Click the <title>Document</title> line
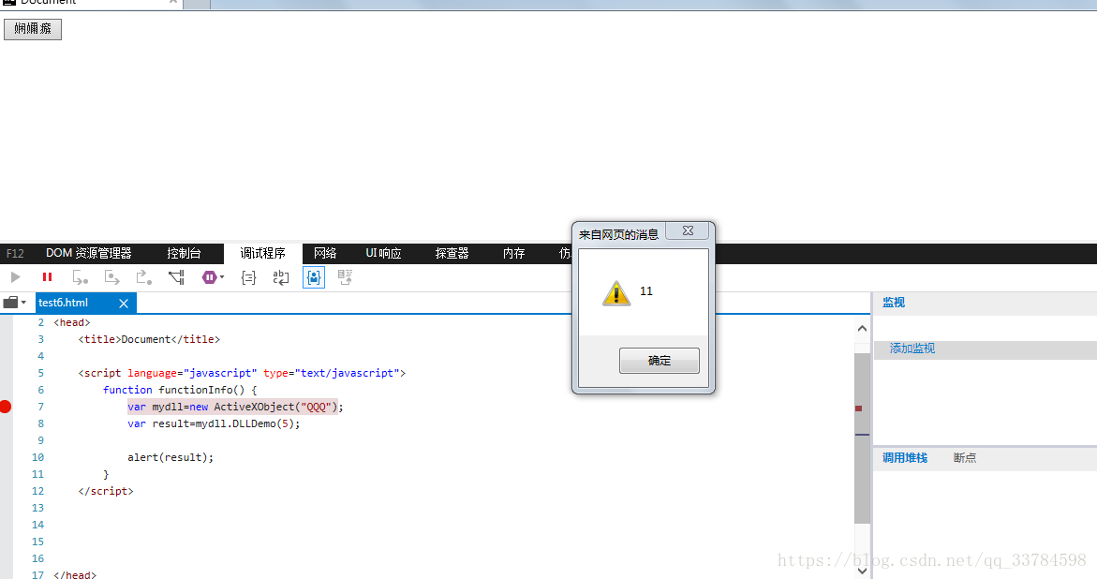The image size is (1097, 579). [149, 339]
